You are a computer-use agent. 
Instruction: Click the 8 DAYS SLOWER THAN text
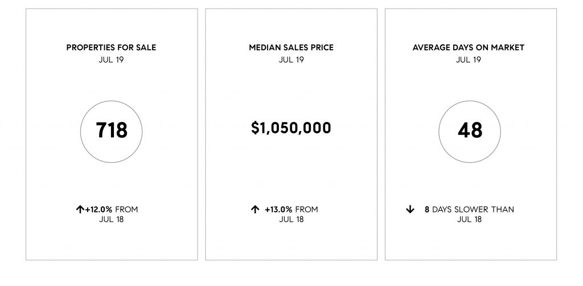coord(469,210)
